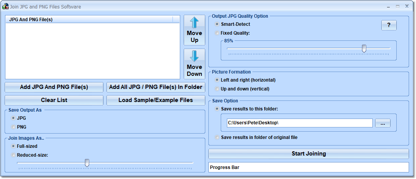The image size is (416, 179).
Task: Click the app icon in title bar
Action: point(5,7)
